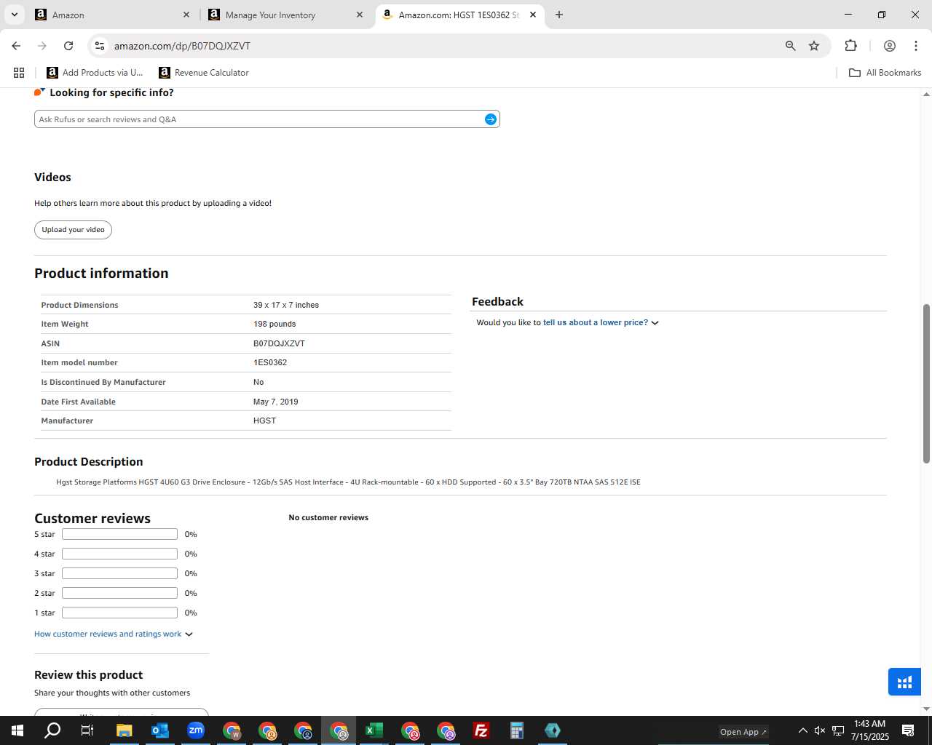Select the ASIN value B07DQJXZVT
Image resolution: width=932 pixels, height=745 pixels.
[279, 343]
